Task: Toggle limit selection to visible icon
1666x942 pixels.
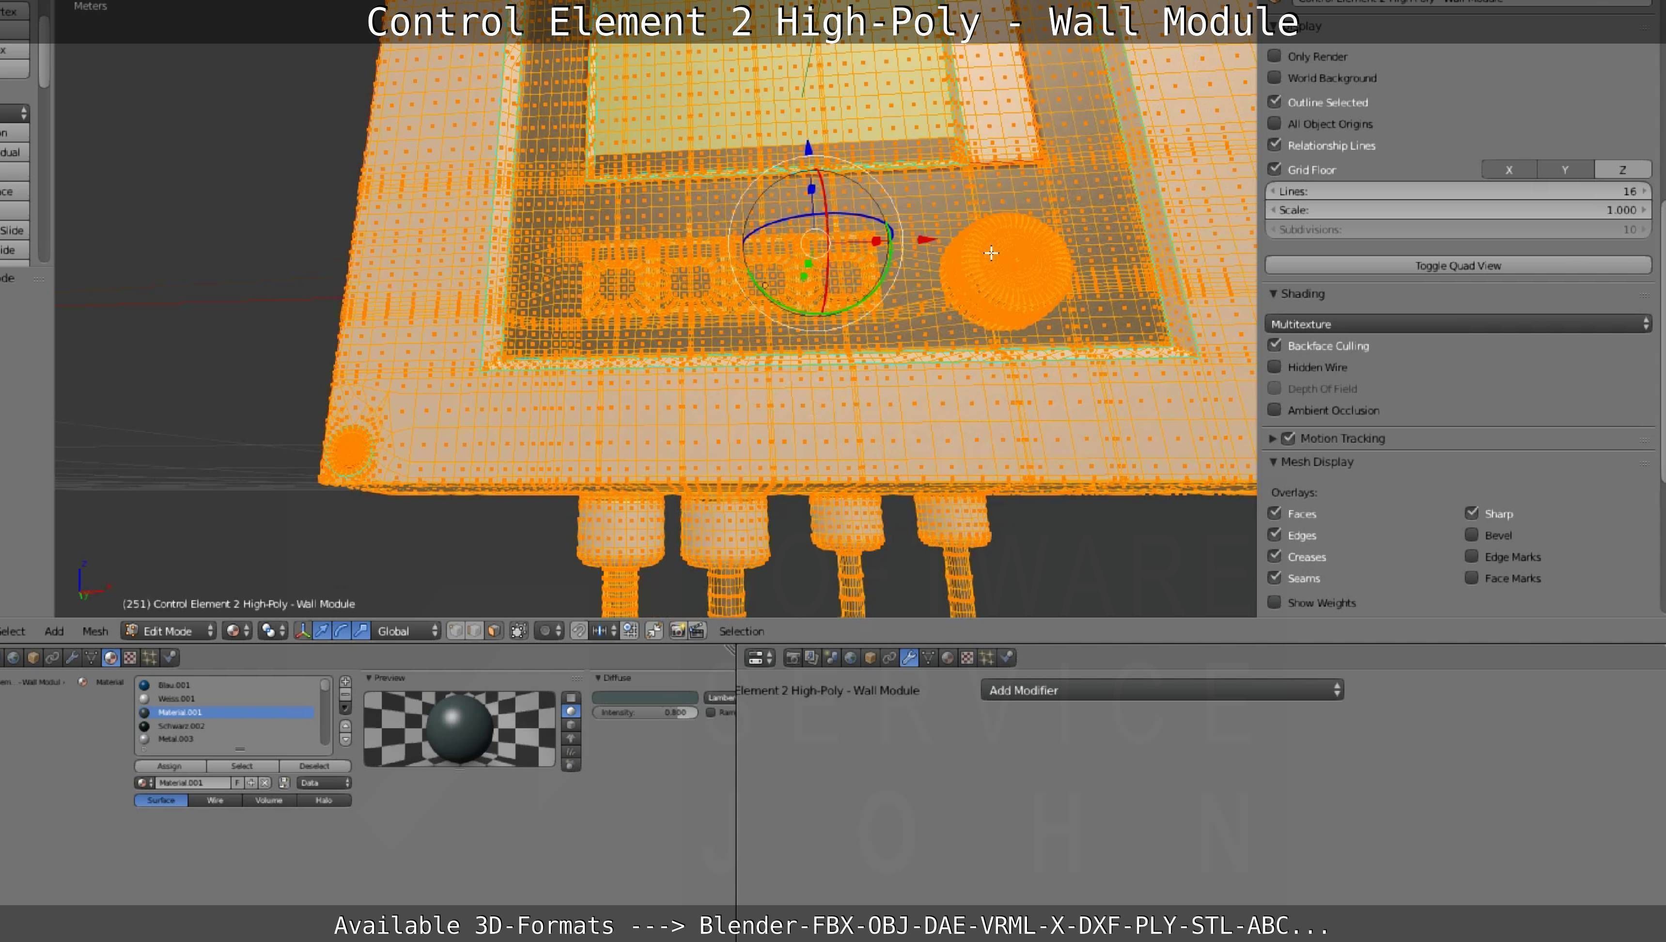Action: (519, 631)
